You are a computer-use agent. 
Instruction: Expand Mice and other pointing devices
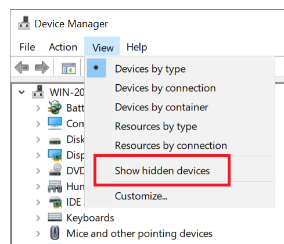pos(38,234)
